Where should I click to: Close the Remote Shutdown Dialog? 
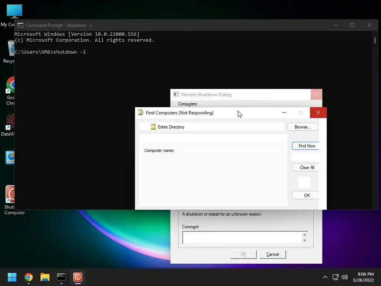(x=316, y=94)
